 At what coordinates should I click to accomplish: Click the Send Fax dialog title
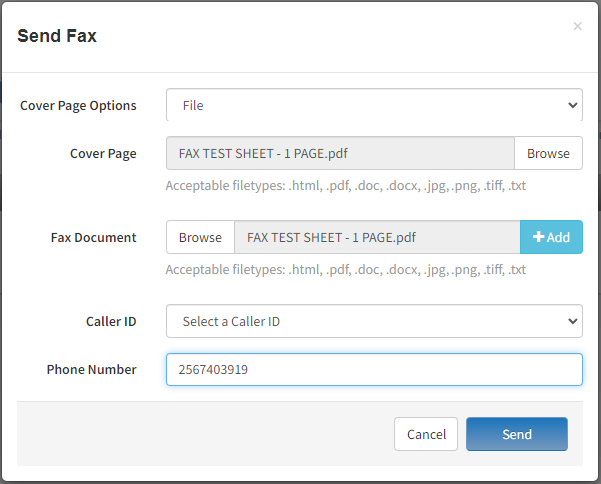(57, 36)
